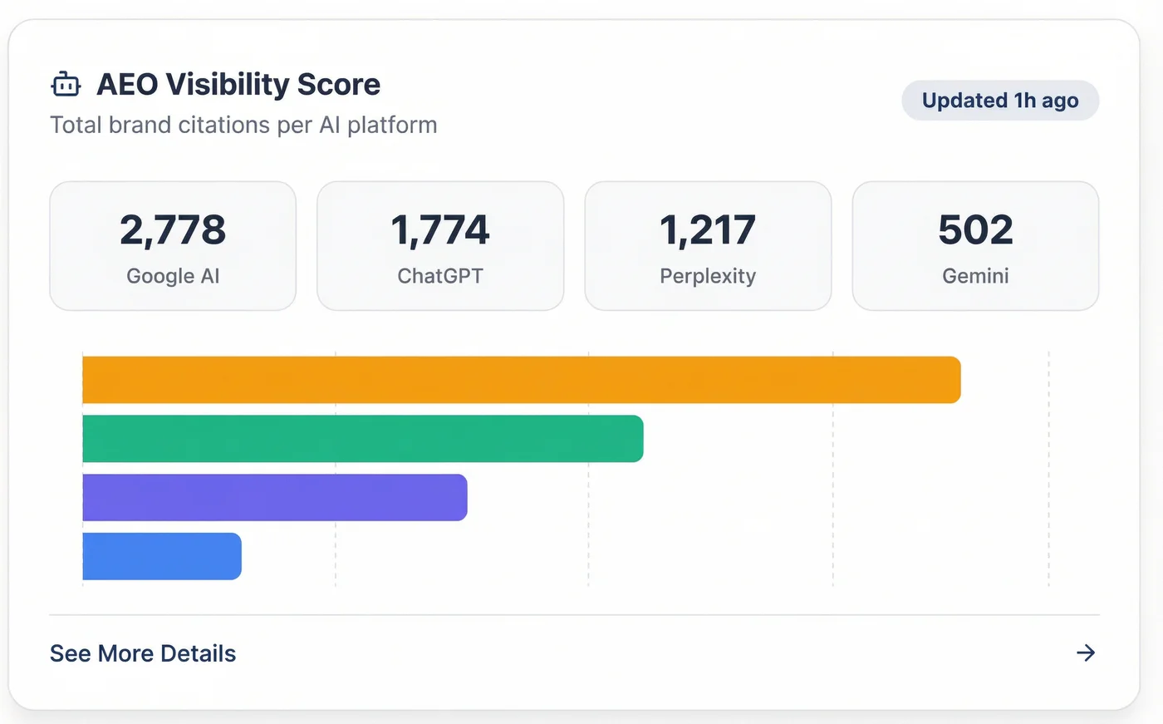
Task: Click the robot icon next to AEO Visibility Score
Action: point(64,84)
